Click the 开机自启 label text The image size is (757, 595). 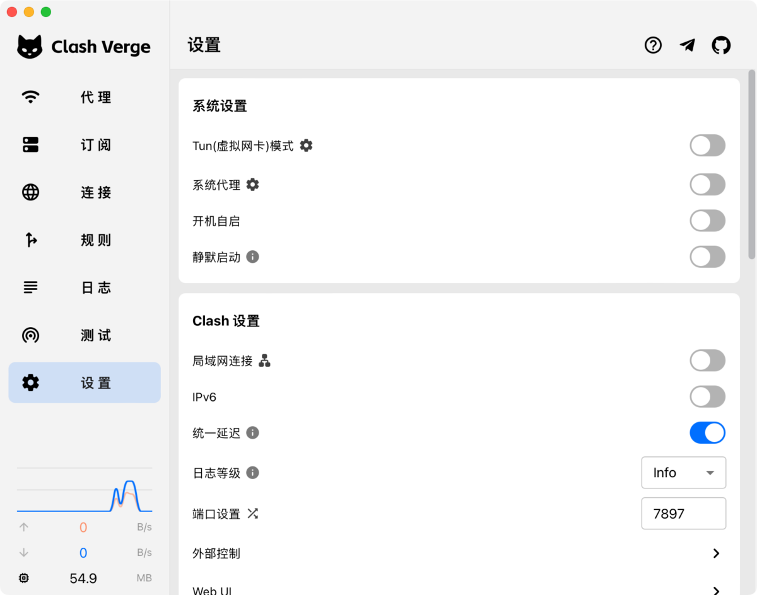(216, 221)
